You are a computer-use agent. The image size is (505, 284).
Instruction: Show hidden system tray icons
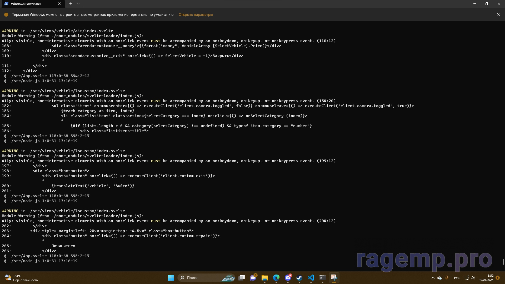(x=433, y=278)
